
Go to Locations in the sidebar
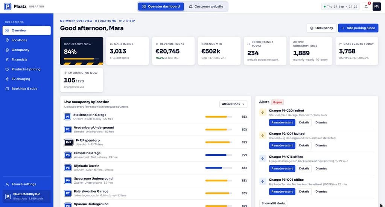[x=26, y=40]
